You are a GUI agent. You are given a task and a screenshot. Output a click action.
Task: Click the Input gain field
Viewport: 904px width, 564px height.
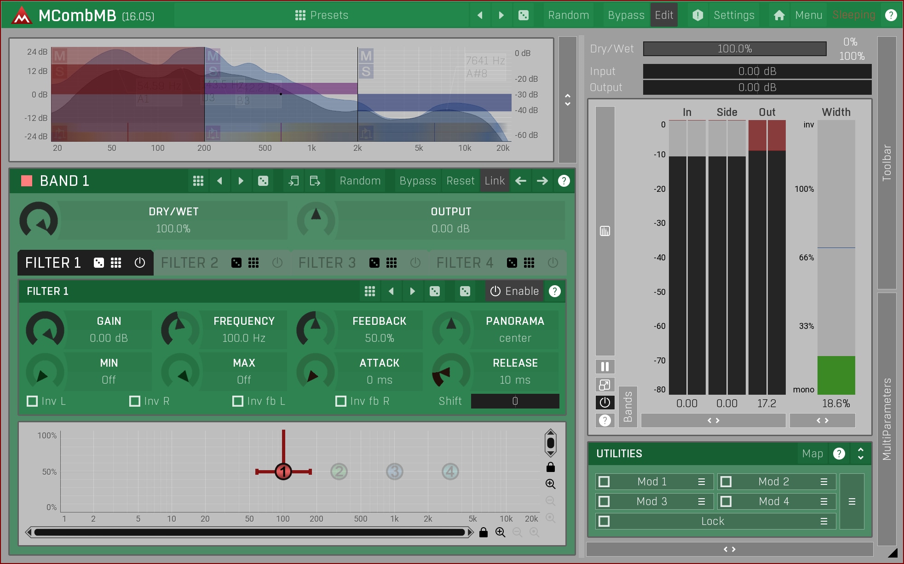[x=757, y=71]
